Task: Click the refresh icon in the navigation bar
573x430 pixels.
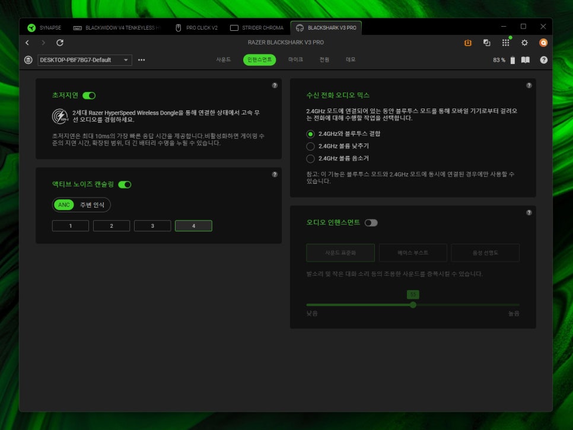Action: (60, 43)
